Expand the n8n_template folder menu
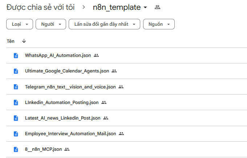 click(x=146, y=8)
